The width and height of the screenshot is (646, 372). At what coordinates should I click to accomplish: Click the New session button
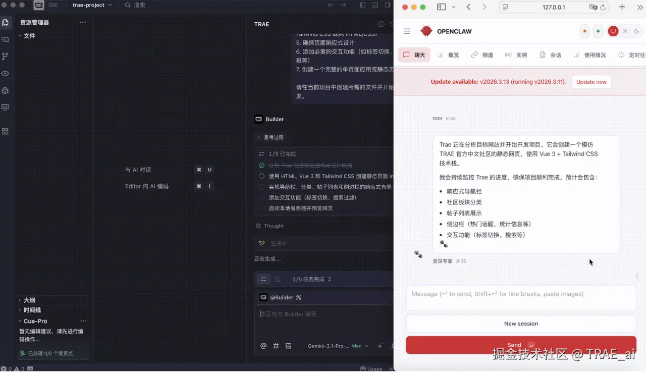click(521, 324)
